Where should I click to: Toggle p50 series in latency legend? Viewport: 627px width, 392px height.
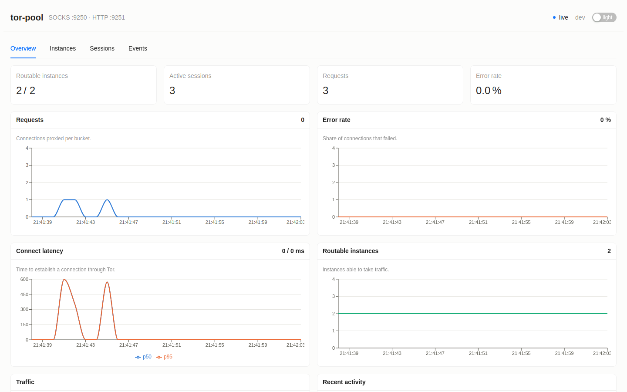pos(143,357)
